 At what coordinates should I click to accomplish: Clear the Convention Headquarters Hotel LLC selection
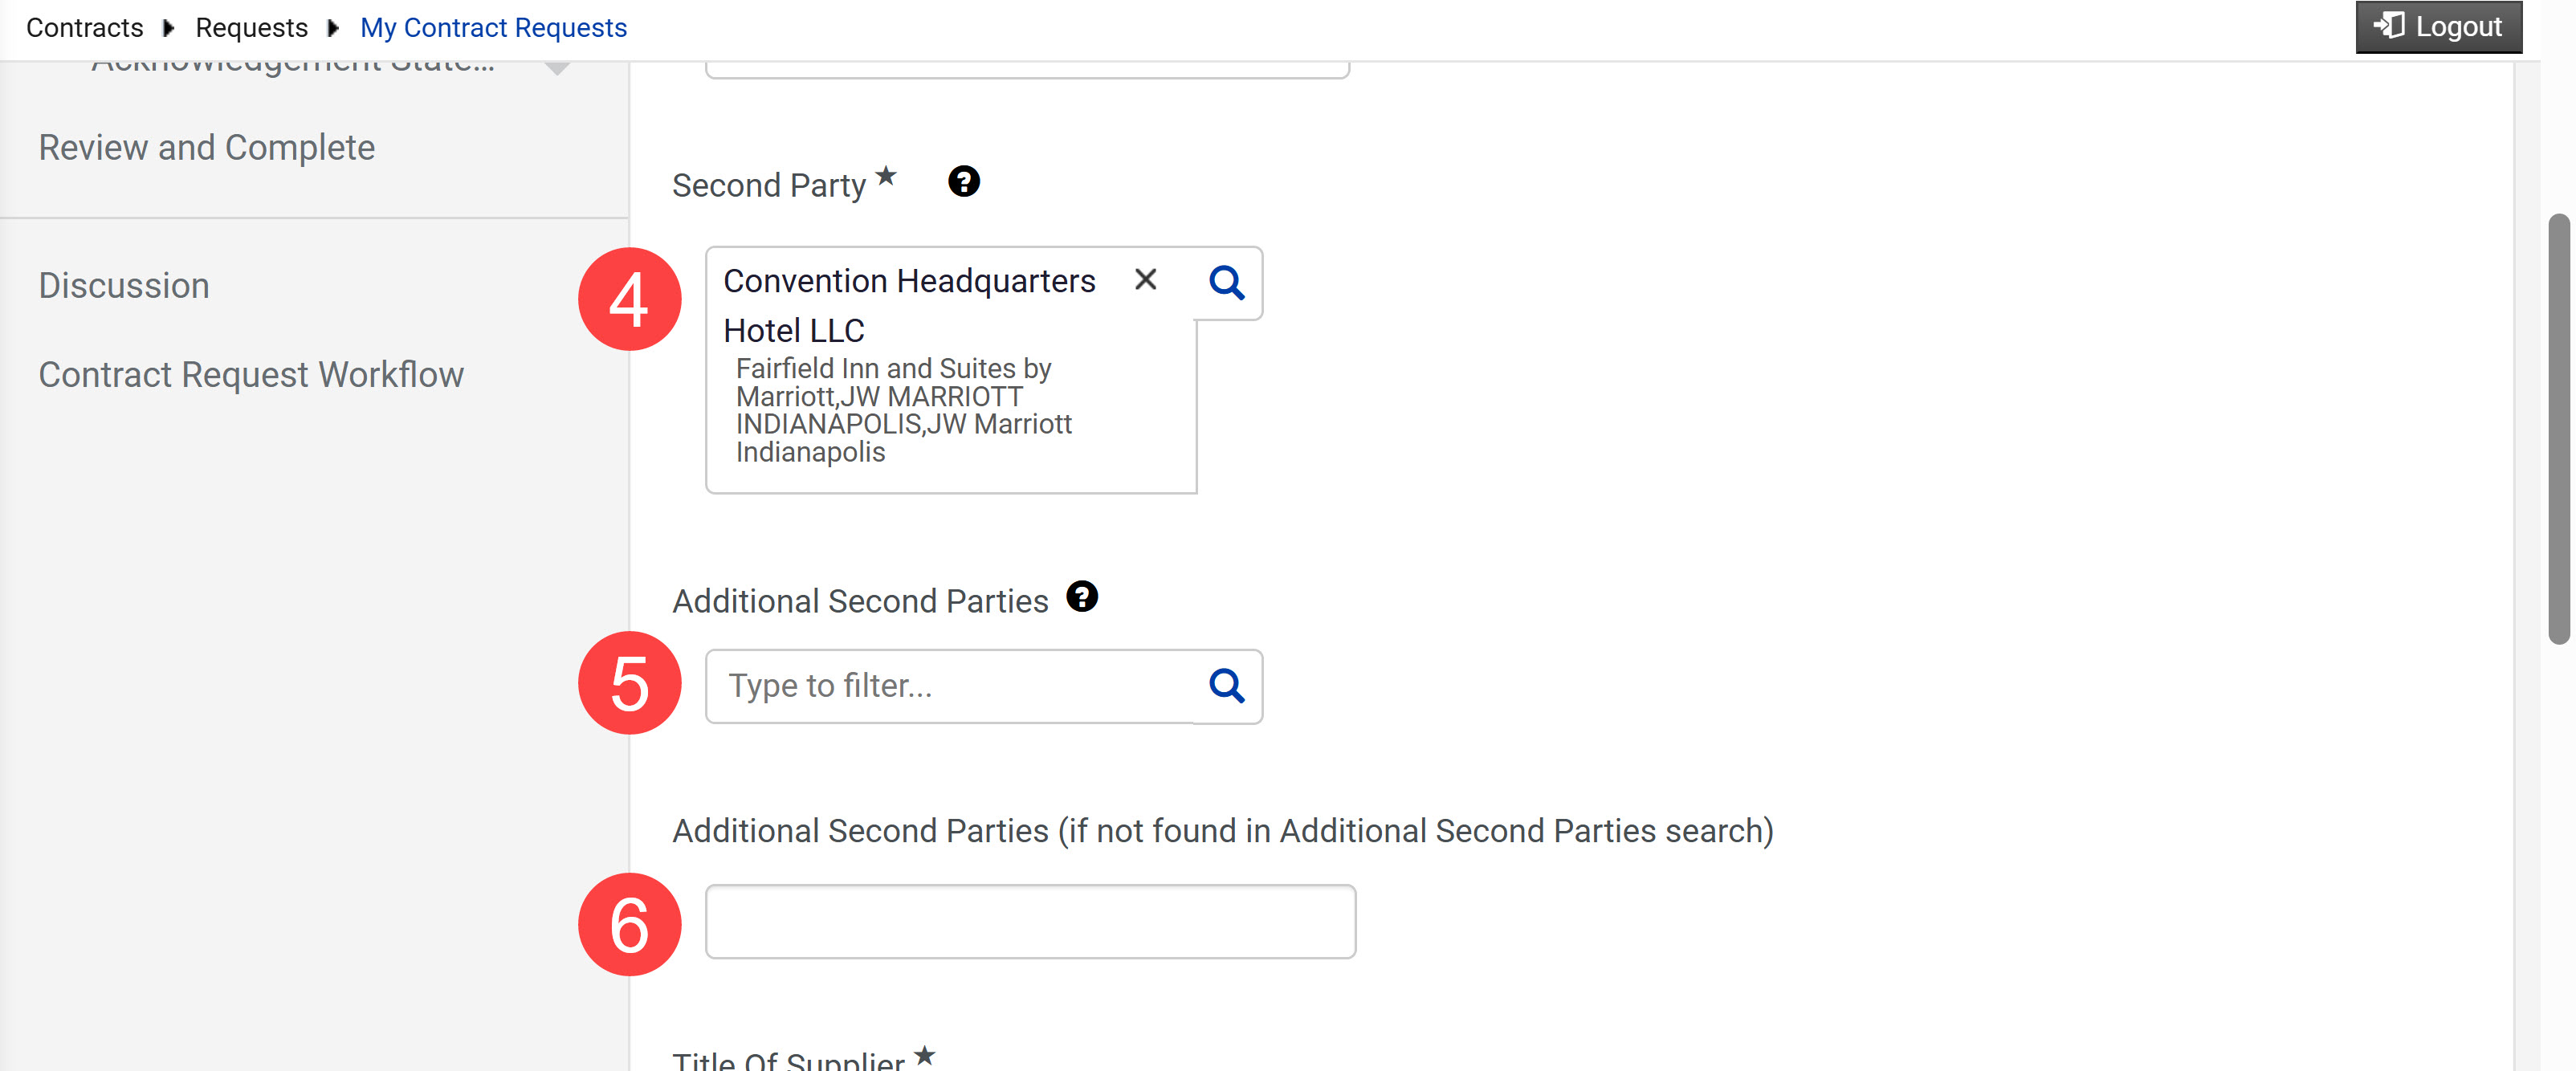coord(1145,280)
